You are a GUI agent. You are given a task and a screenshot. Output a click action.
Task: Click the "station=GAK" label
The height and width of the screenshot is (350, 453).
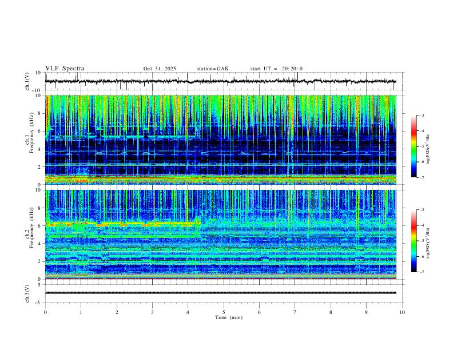tap(212, 69)
